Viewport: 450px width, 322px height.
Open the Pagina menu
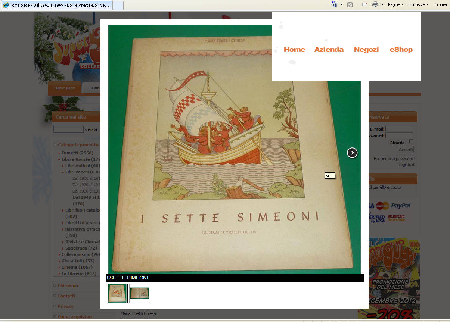coord(396,4)
